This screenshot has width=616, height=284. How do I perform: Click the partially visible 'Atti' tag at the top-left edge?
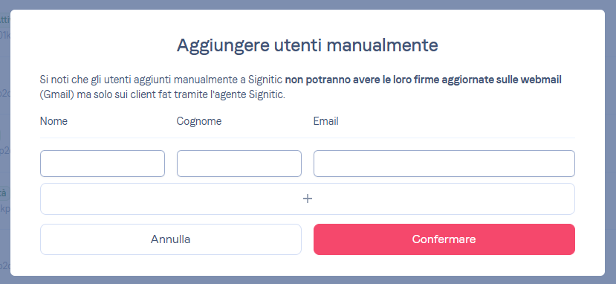pyautogui.click(x=4, y=19)
